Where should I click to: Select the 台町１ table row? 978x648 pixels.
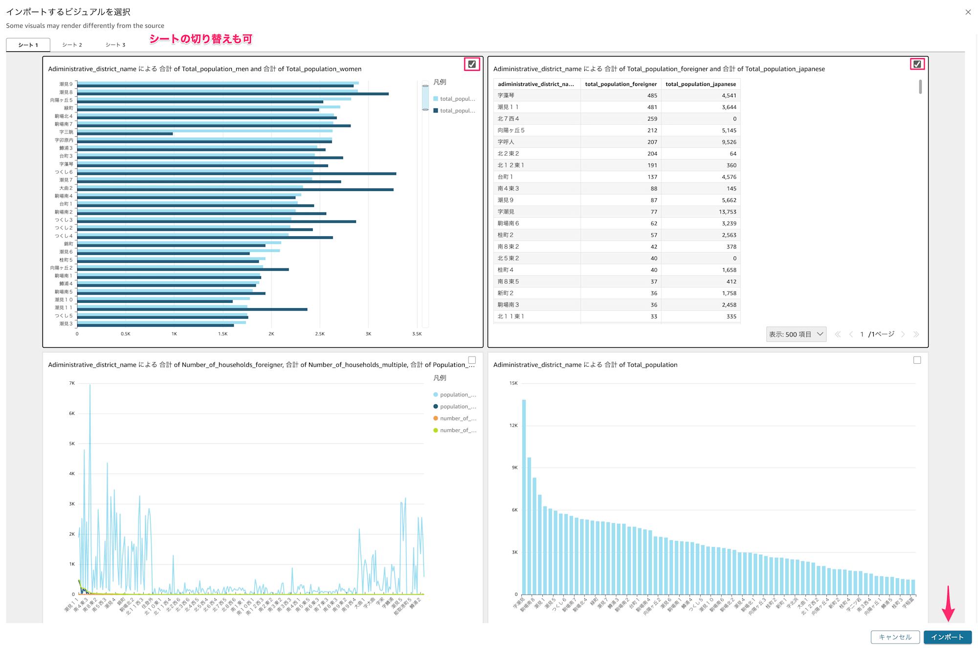point(617,177)
